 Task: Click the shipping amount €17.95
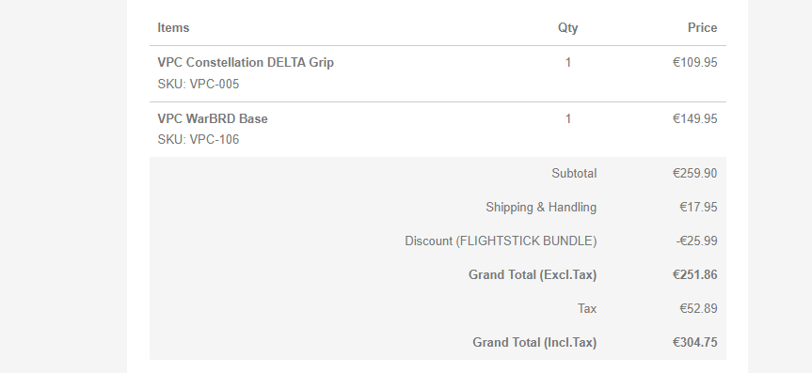(698, 208)
